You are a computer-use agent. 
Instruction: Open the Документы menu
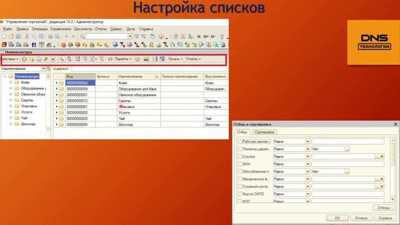pyautogui.click(x=83, y=29)
